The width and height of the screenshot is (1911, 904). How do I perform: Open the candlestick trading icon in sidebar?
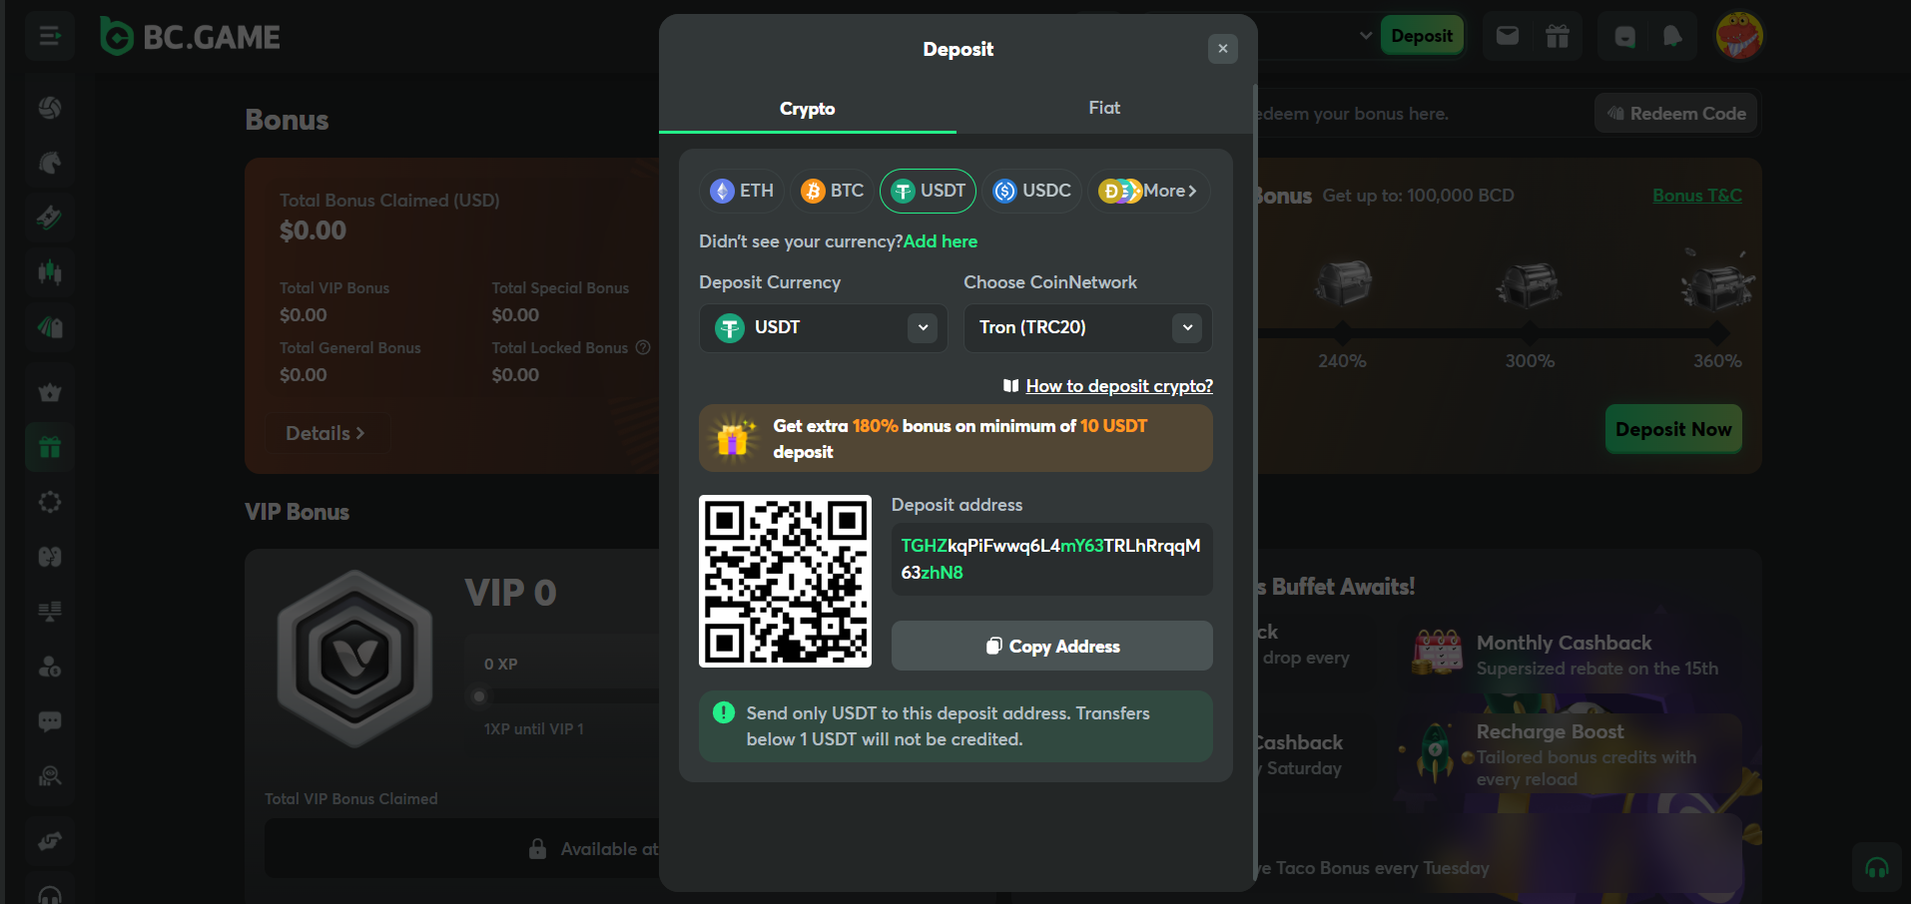50,272
